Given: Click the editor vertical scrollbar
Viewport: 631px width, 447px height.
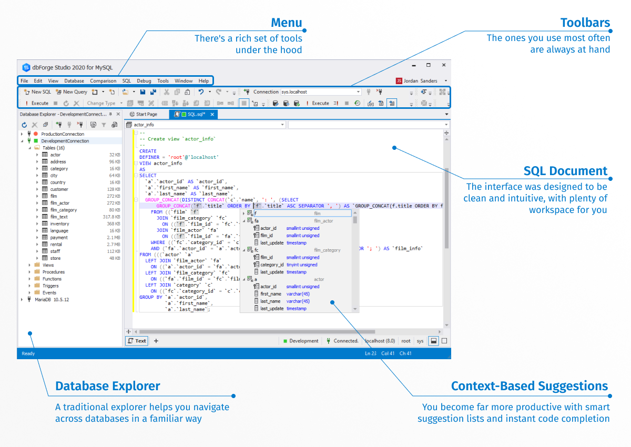Looking at the screenshot, I should pyautogui.click(x=446, y=208).
